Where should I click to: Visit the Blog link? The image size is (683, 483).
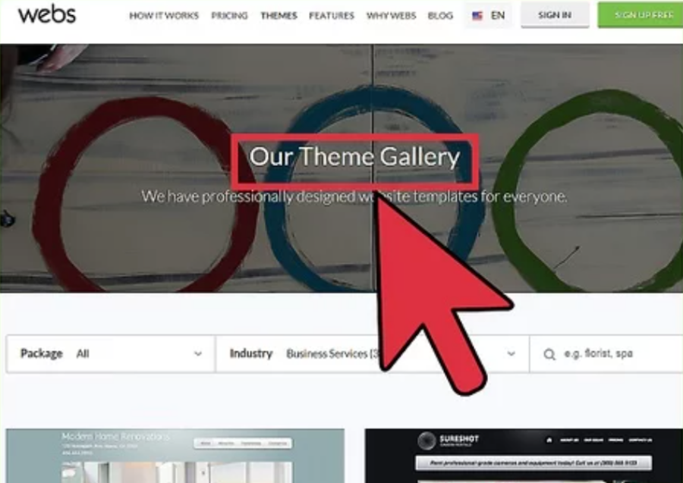[440, 16]
